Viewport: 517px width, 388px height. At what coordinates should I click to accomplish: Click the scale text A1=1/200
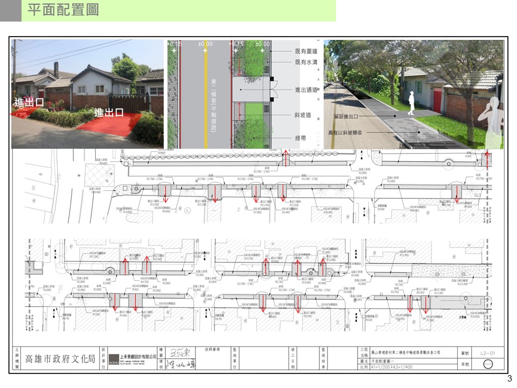pos(389,367)
